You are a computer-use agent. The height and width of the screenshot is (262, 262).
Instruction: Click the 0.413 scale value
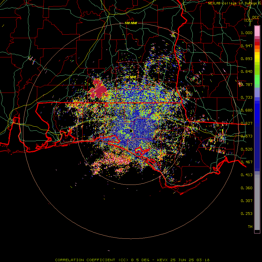click(247, 175)
